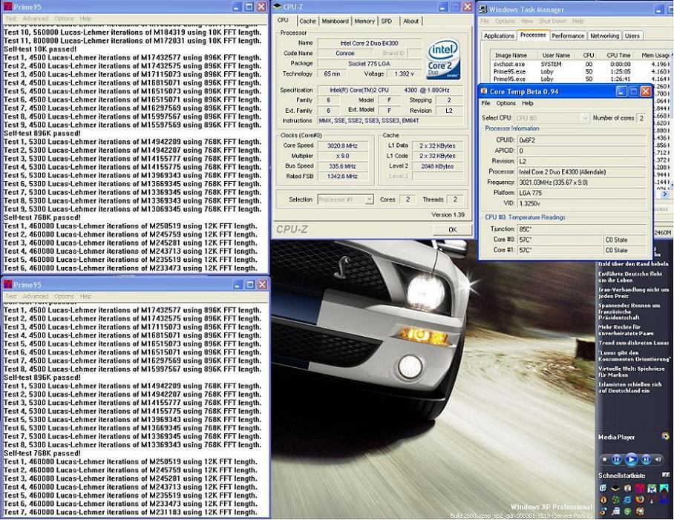Skip to next track in Media Player
This screenshot has width=674, height=520.
[646, 459]
